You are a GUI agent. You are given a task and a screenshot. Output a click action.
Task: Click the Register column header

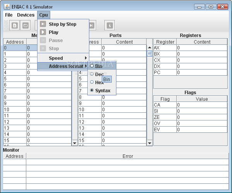coord(165,42)
